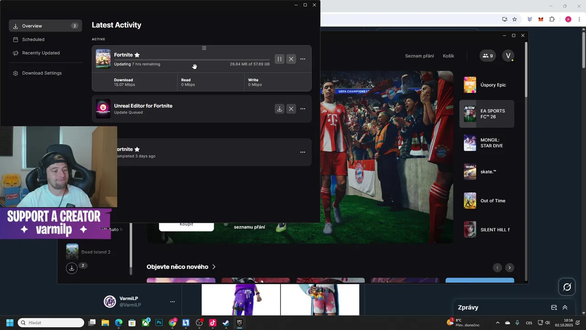This screenshot has width=586, height=330.
Task: Open options menu for completed Fortnite entry
Action: 303,152
